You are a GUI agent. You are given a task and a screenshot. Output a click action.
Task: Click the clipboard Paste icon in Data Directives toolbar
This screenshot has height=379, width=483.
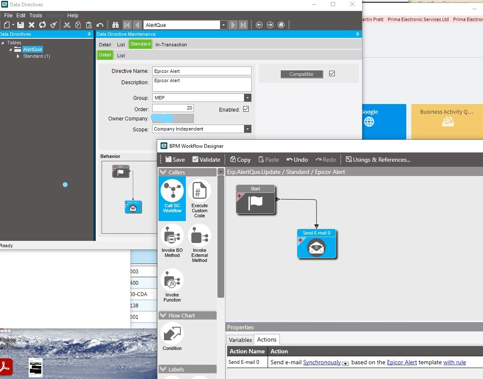[x=89, y=25]
